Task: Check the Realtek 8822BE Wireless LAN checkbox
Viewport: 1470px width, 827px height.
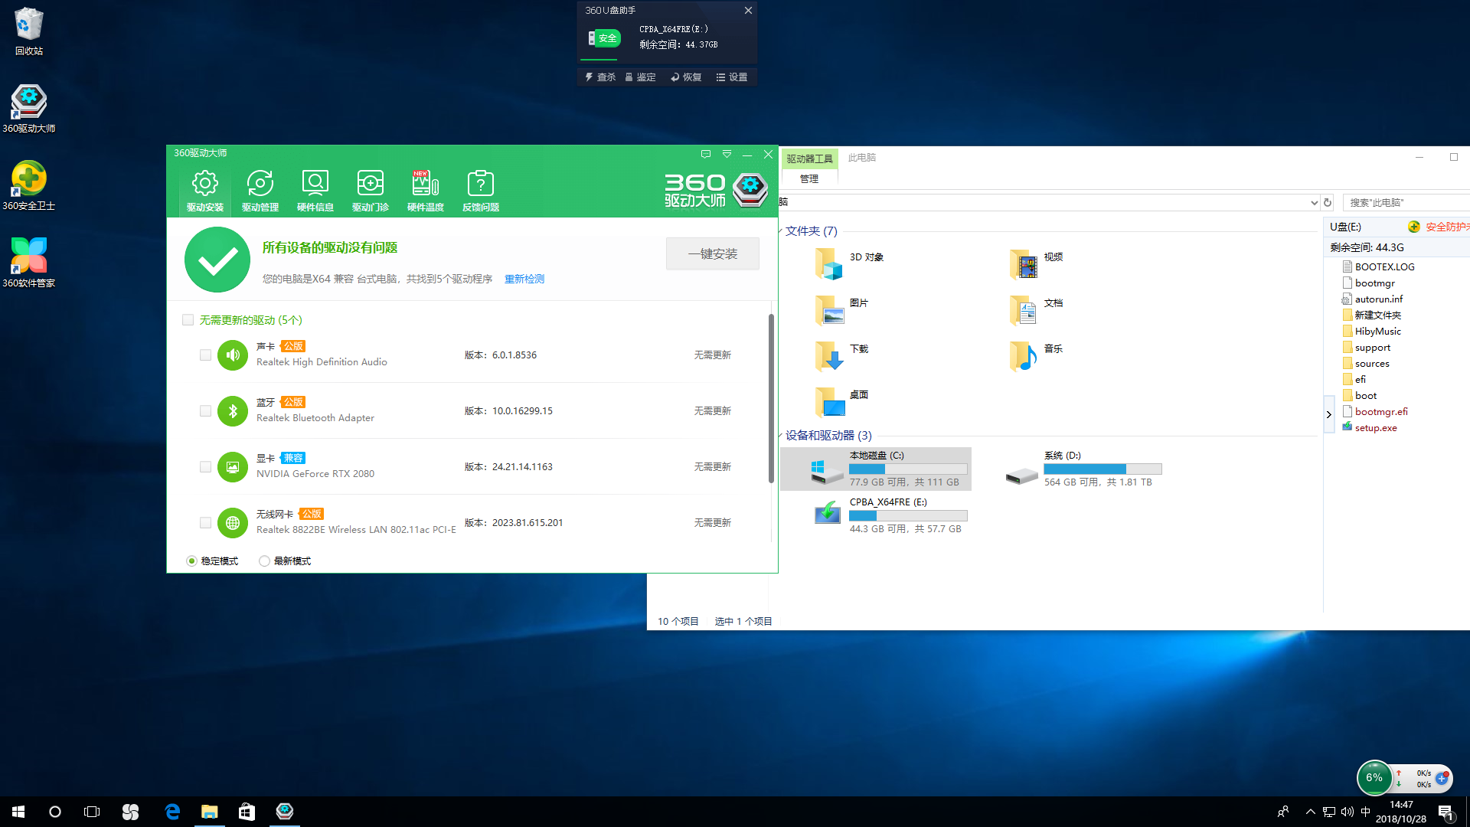Action: (205, 523)
